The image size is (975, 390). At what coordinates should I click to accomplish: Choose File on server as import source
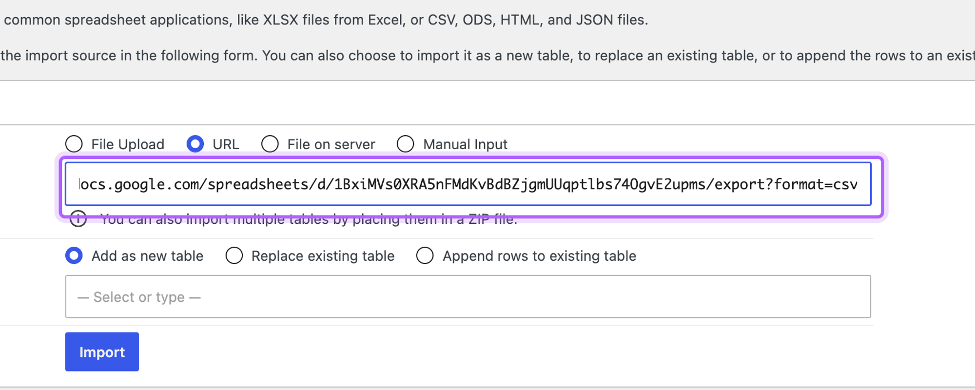pos(270,144)
